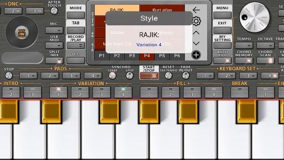Select VARIATION button 4
The width and height of the screenshot is (284, 160).
(x=123, y=92)
